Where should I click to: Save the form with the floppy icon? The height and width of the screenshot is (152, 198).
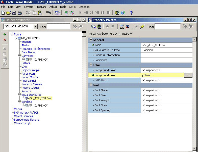(x=14, y=13)
